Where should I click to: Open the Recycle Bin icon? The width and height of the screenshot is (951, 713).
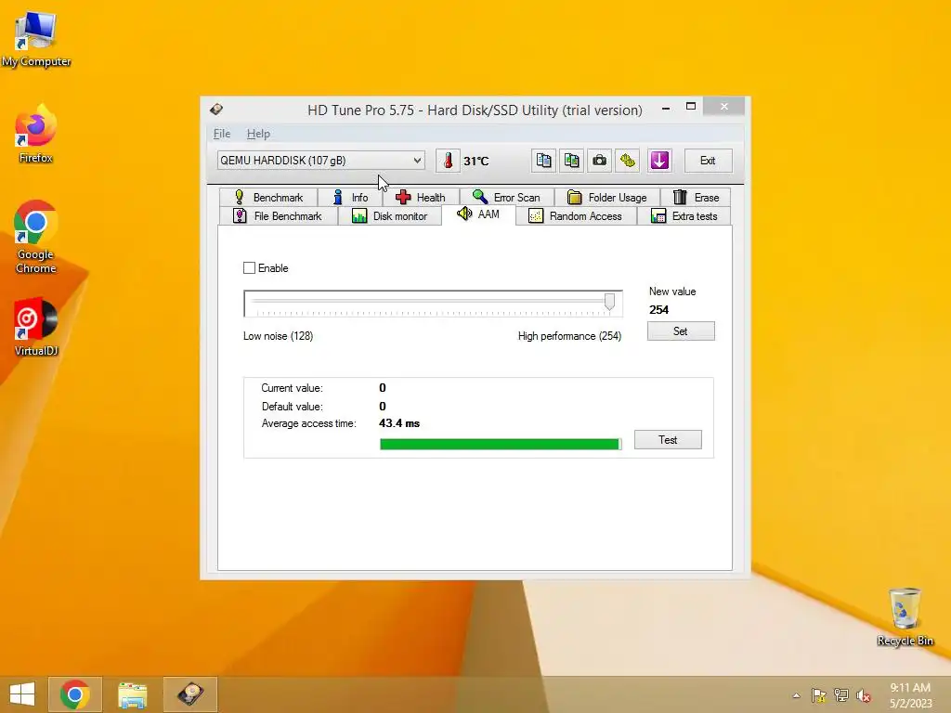coord(905,616)
